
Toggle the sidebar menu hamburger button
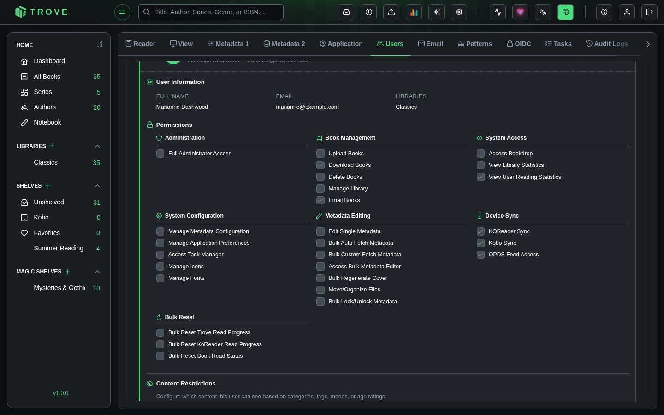(122, 12)
